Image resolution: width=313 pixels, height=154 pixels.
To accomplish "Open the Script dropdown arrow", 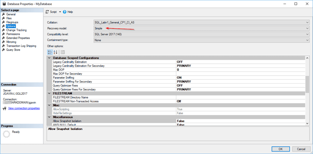I will click(60, 12).
